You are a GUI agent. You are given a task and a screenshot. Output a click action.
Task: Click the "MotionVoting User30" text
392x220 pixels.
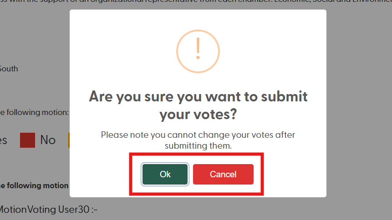coord(48,210)
